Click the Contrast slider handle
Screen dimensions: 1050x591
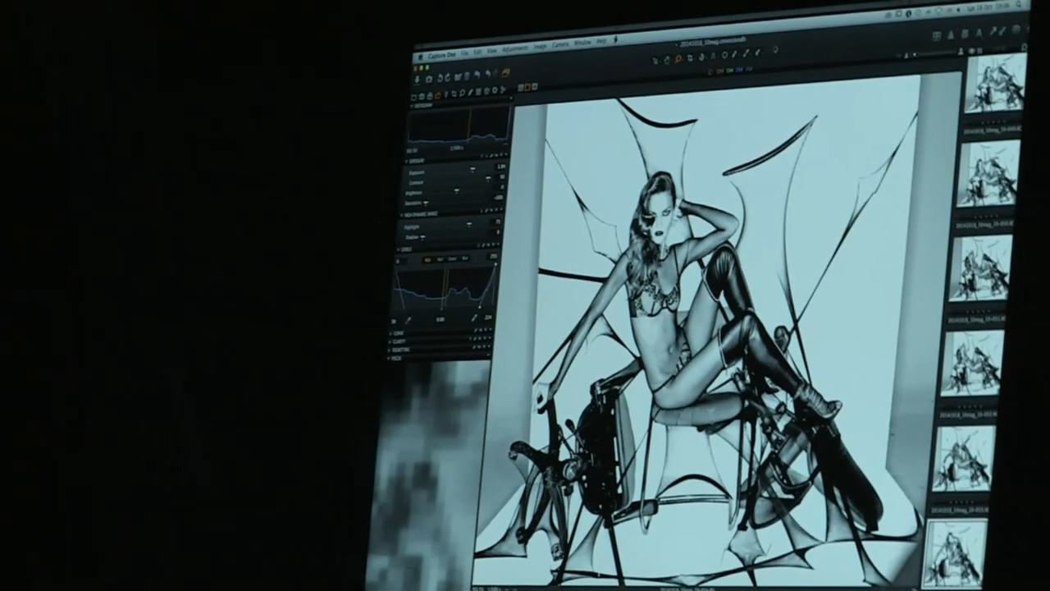tap(488, 178)
